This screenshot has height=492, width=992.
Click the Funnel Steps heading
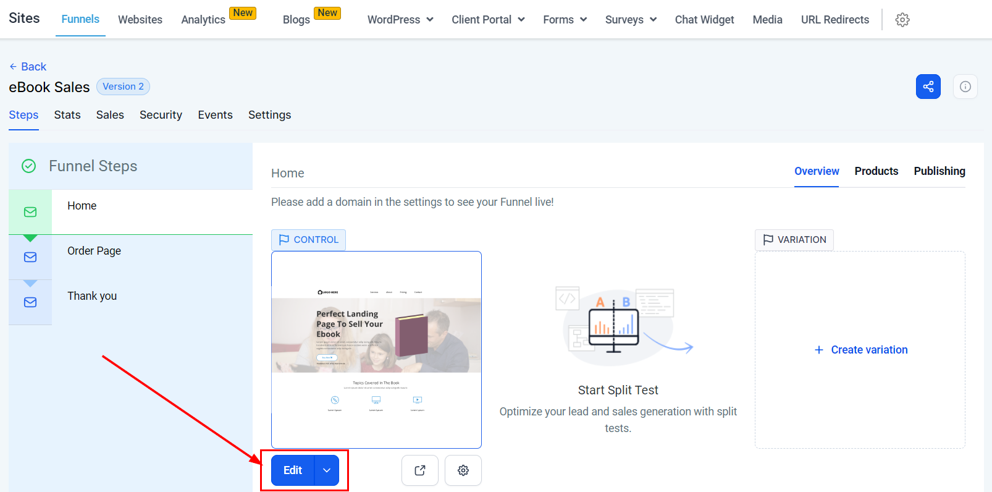[93, 166]
